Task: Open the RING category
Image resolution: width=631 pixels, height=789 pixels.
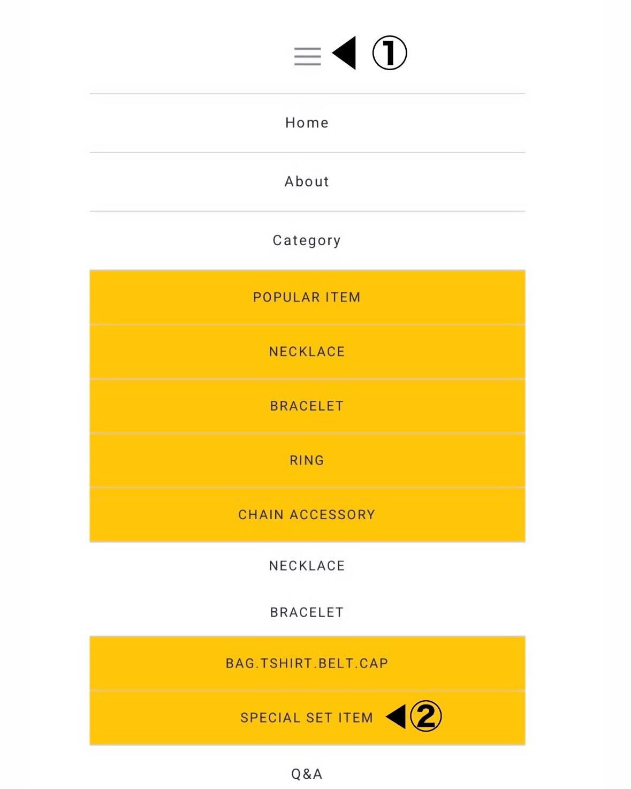Action: (x=307, y=460)
